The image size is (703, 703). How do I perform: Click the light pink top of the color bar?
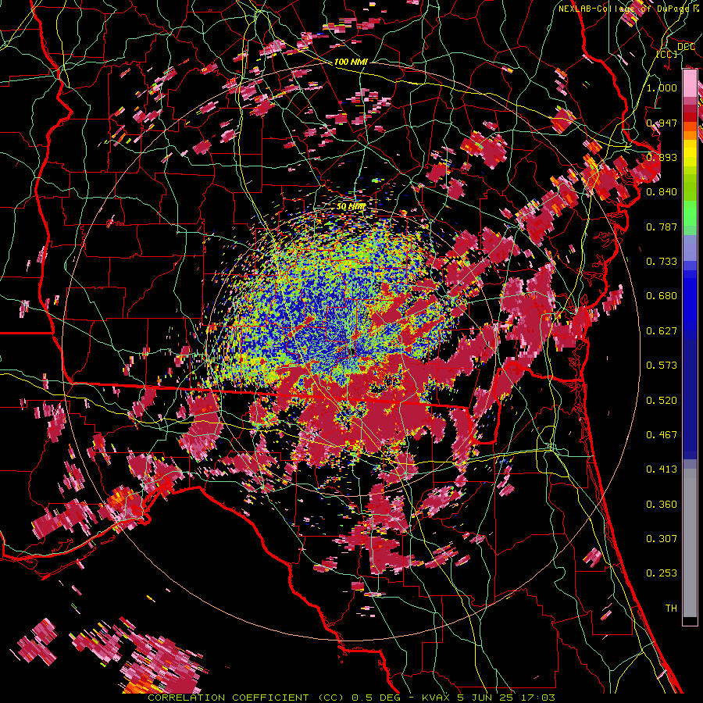pyautogui.click(x=690, y=83)
